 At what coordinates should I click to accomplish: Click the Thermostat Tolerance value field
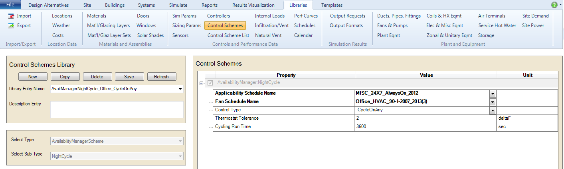425,118
